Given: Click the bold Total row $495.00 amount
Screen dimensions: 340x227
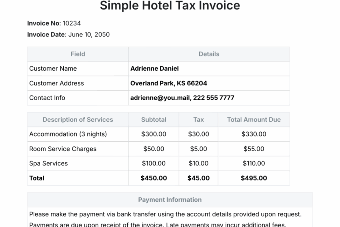Looking at the screenshot, I should pos(254,178).
